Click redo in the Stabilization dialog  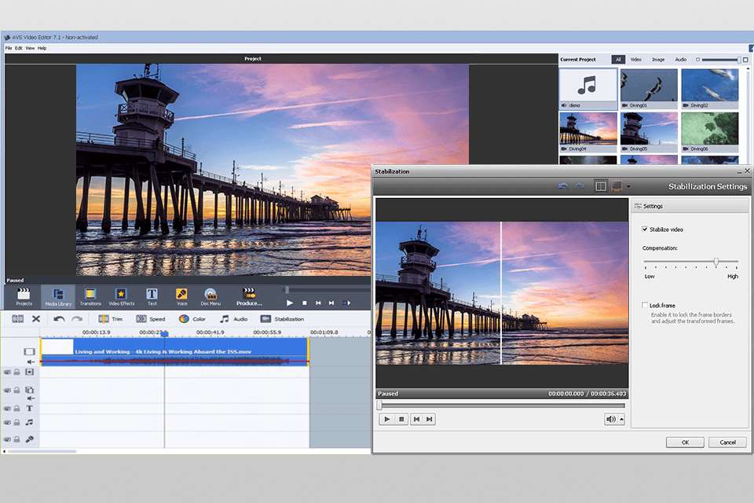pyautogui.click(x=580, y=186)
